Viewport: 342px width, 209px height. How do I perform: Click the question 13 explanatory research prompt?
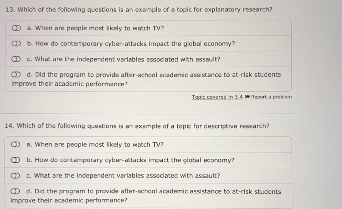coord(139,10)
